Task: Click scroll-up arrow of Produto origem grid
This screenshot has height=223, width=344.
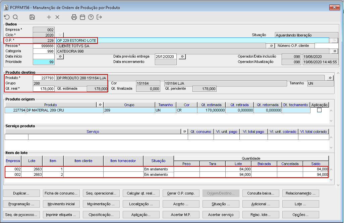Action: pos(331,110)
